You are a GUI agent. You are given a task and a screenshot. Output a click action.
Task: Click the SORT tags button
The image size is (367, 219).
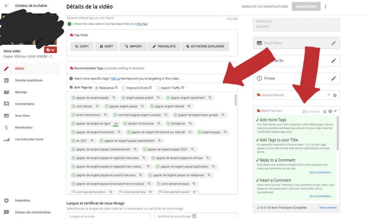(x=106, y=46)
